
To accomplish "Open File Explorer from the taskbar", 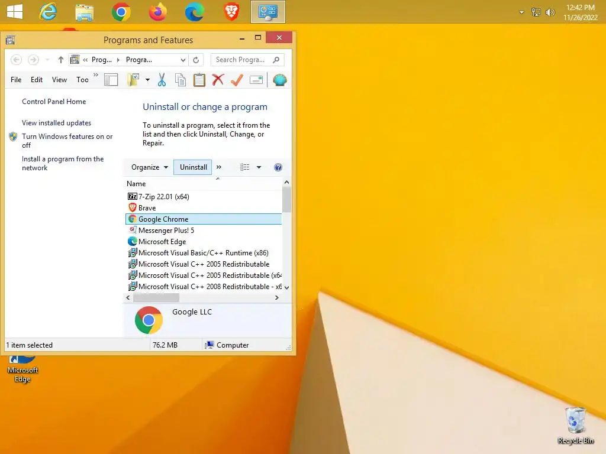I will click(x=84, y=12).
